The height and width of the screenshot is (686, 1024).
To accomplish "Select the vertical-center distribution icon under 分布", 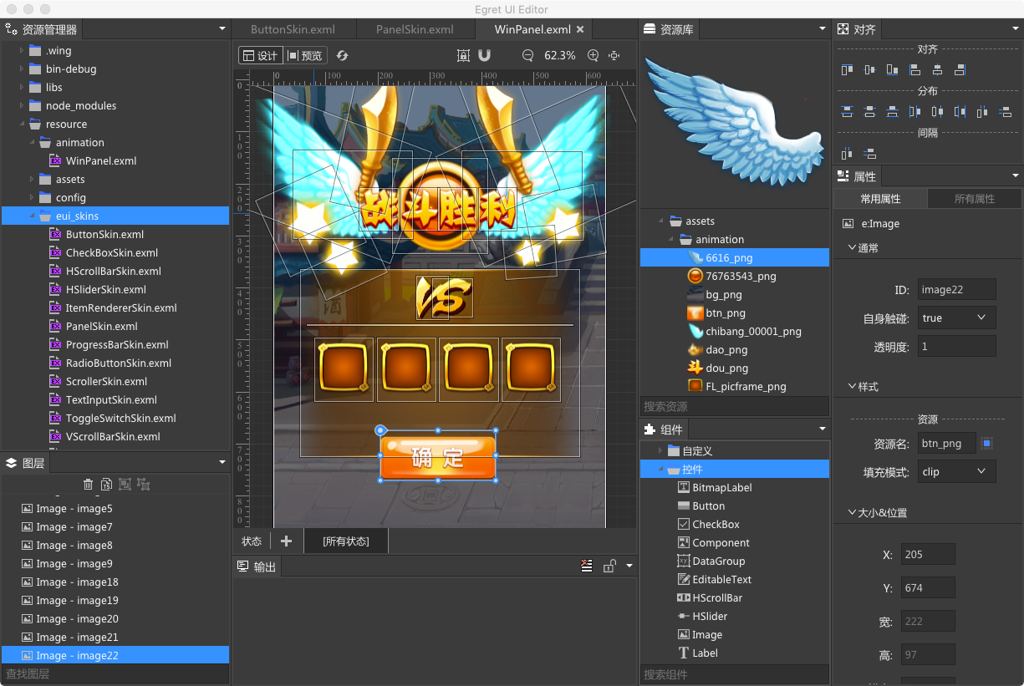I will click(869, 111).
